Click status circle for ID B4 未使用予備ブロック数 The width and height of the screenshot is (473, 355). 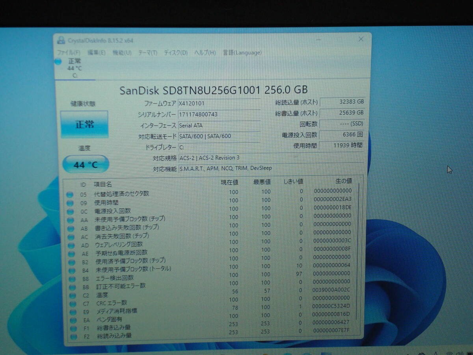pyautogui.click(x=71, y=271)
